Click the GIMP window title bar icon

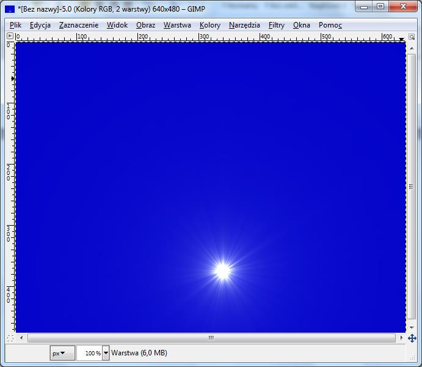pyautogui.click(x=10, y=9)
